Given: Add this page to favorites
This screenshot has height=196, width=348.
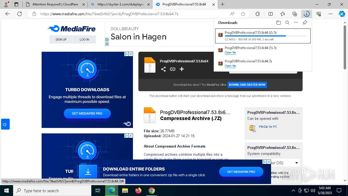Looking at the screenshot, I should point(243,14).
